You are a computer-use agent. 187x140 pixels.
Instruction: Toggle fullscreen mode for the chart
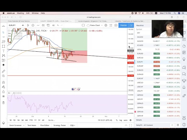pyautogui.click(x=111, y=25)
